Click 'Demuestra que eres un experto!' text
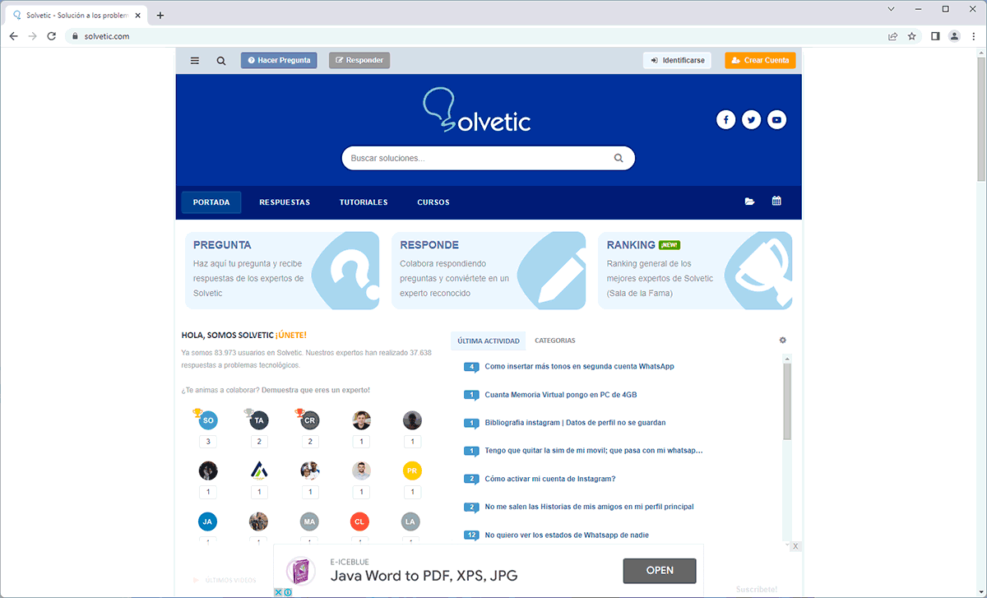Image resolution: width=987 pixels, height=598 pixels. coord(316,390)
